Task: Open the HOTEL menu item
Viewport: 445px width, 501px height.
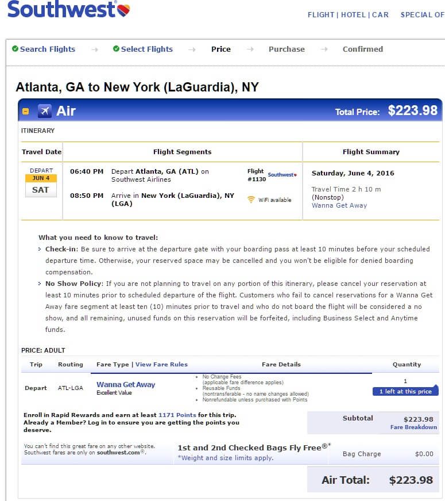Action: point(353,15)
